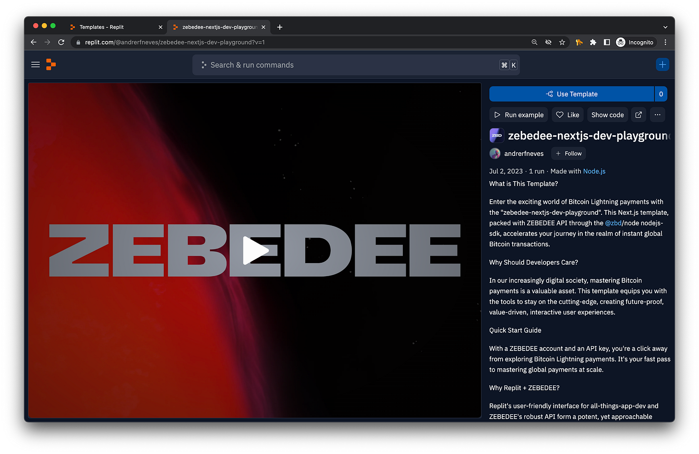Play the ZEBEDEE video
This screenshot has width=699, height=454.
[x=255, y=250]
